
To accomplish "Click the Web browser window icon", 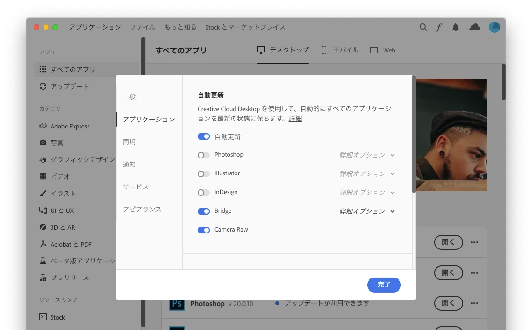I will (x=374, y=50).
